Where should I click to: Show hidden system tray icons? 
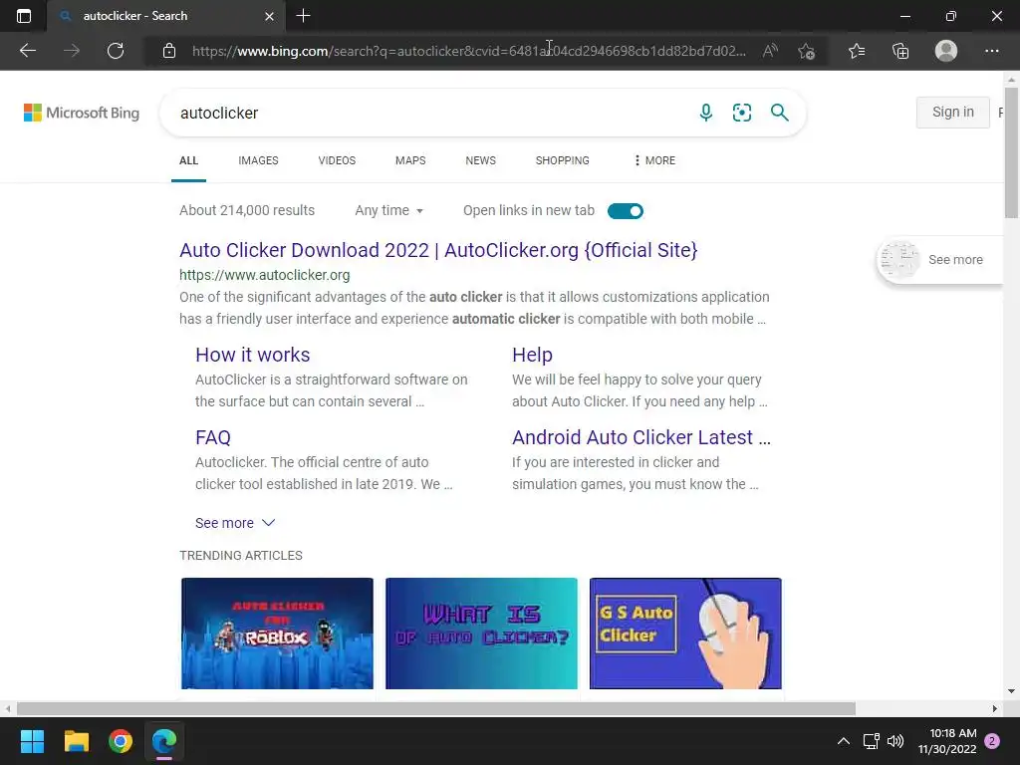coord(843,741)
